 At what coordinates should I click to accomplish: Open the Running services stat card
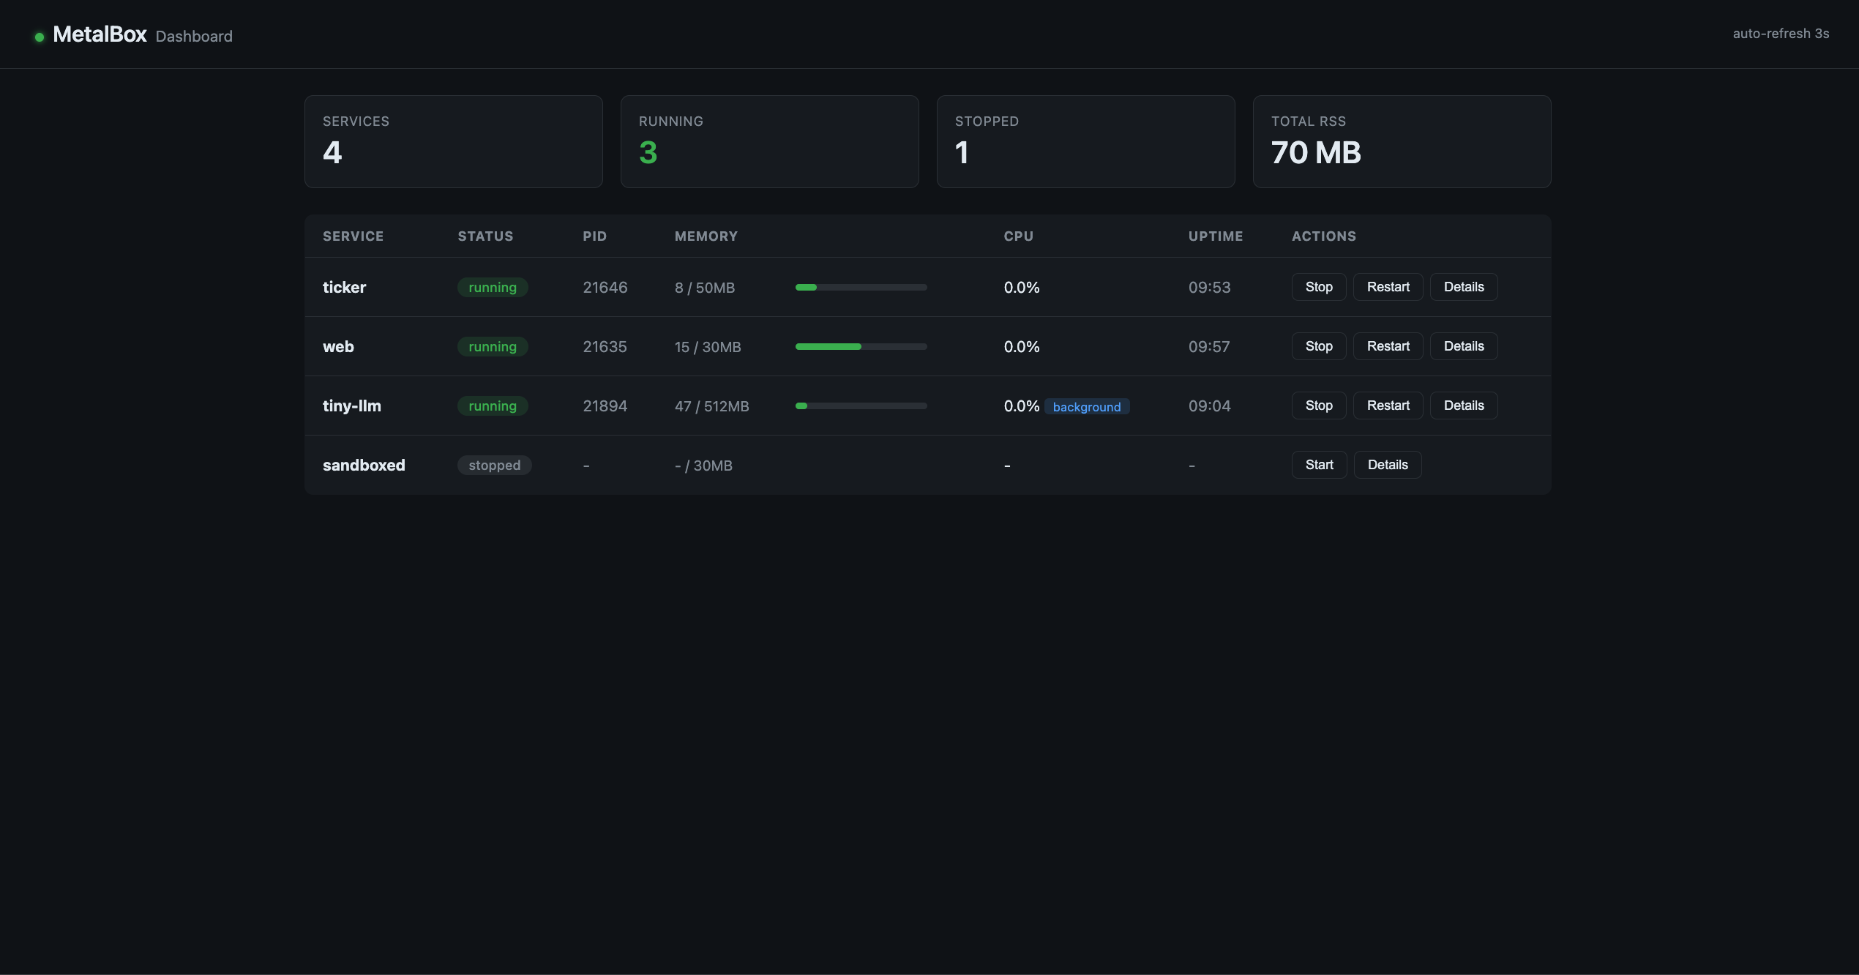coord(770,141)
